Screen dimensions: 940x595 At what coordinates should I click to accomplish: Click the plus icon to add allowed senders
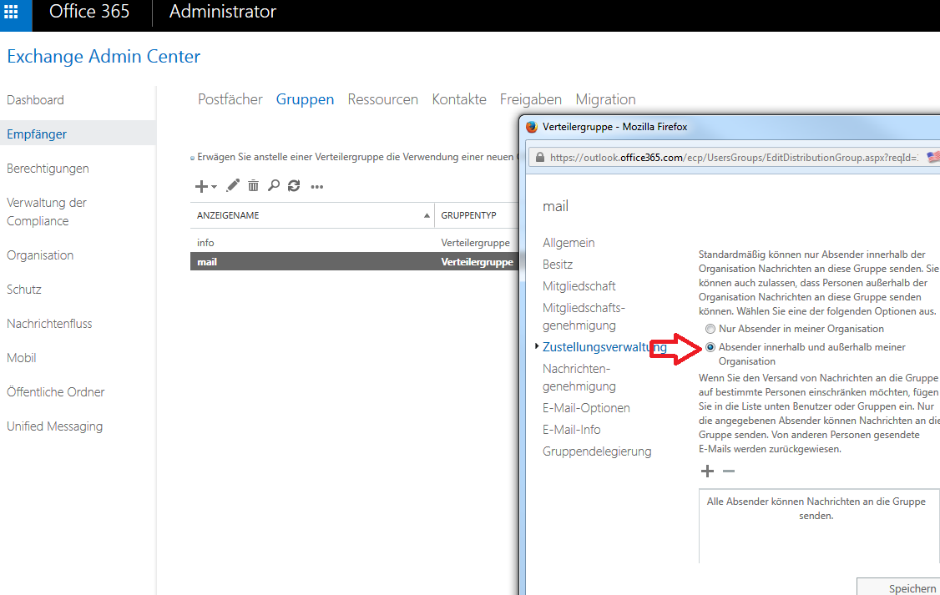pos(707,471)
